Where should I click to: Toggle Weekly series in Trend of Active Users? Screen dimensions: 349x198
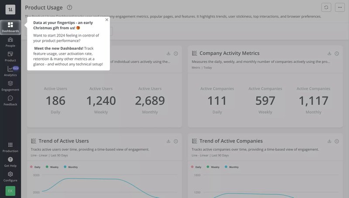[x=51, y=167]
